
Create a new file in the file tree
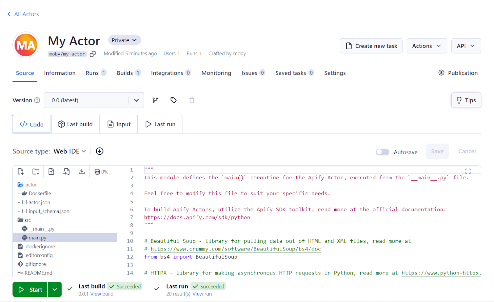pyautogui.click(x=20, y=172)
